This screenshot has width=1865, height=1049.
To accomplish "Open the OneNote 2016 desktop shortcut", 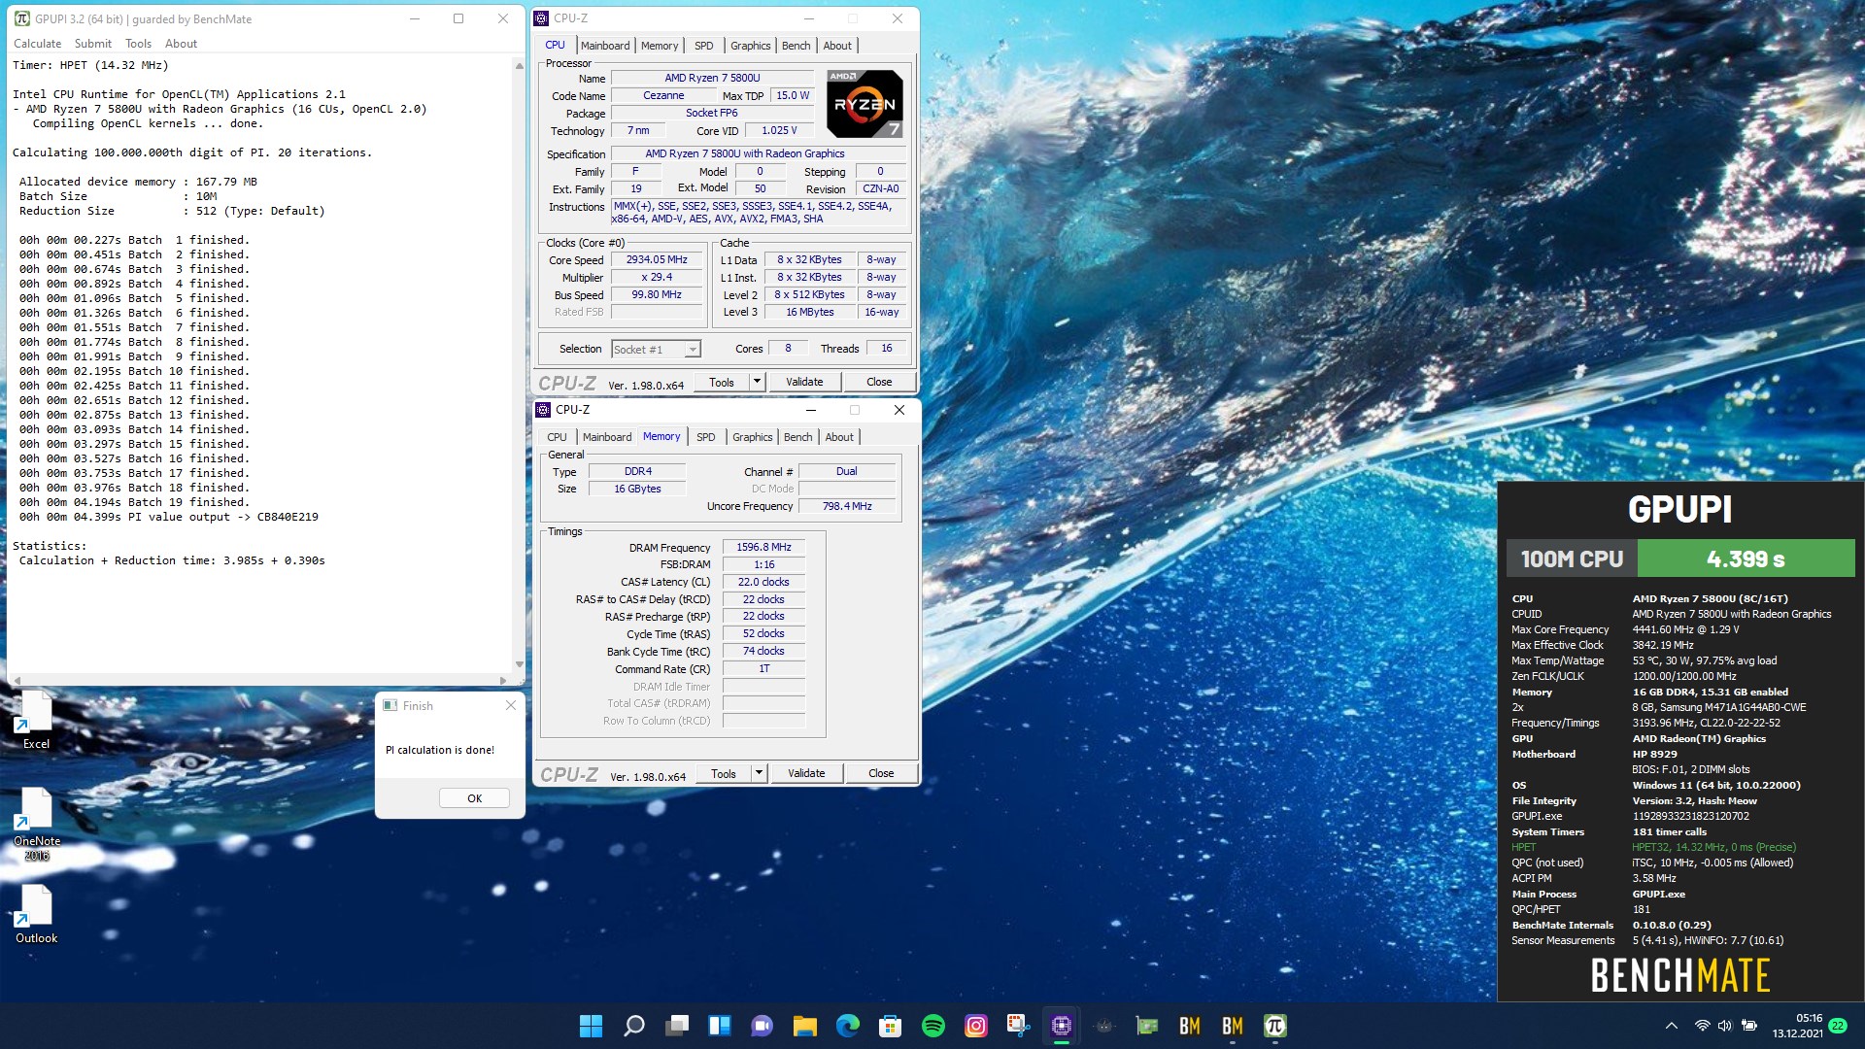I will coord(36,824).
